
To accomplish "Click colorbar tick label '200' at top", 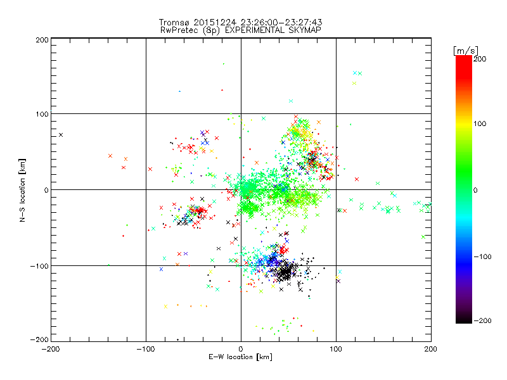I will pos(480,59).
